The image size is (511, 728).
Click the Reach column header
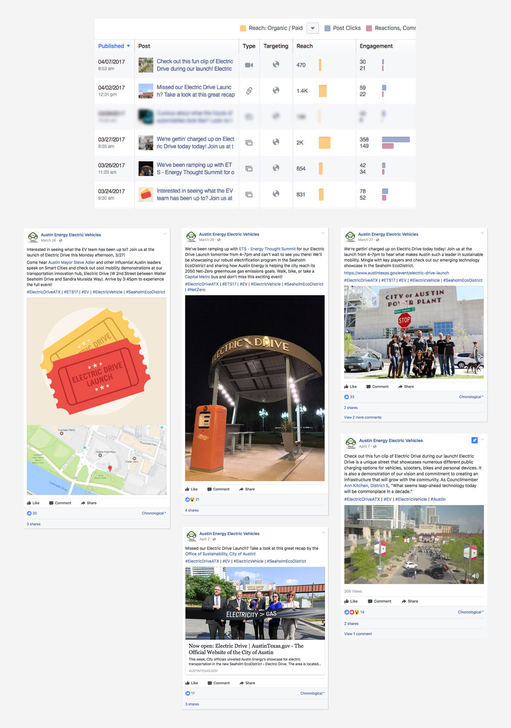(305, 46)
